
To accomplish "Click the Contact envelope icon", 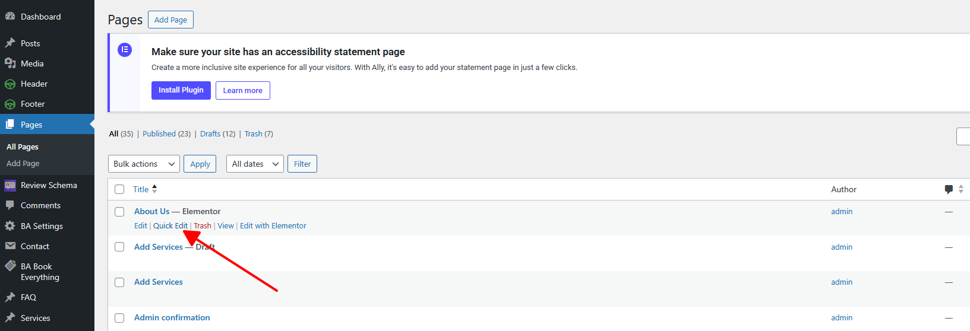I will point(10,246).
